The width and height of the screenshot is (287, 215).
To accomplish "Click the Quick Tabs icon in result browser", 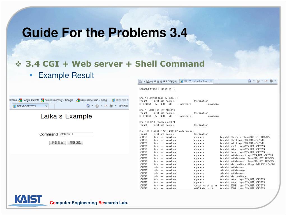I will pyautogui.click(x=141, y=81).
